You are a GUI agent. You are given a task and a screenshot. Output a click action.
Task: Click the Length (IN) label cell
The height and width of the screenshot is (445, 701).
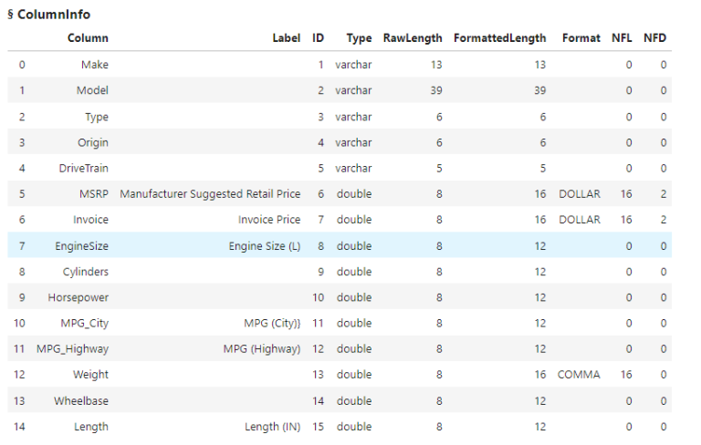[x=272, y=427]
